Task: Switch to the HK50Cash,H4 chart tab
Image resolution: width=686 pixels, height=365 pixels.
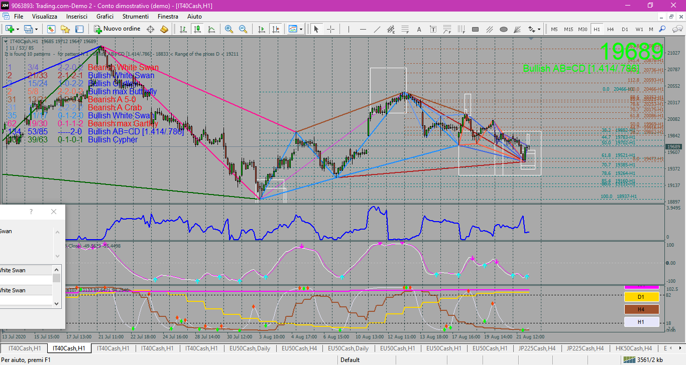Action: [x=633, y=348]
